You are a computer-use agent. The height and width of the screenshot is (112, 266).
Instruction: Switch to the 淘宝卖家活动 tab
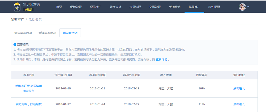(23, 33)
